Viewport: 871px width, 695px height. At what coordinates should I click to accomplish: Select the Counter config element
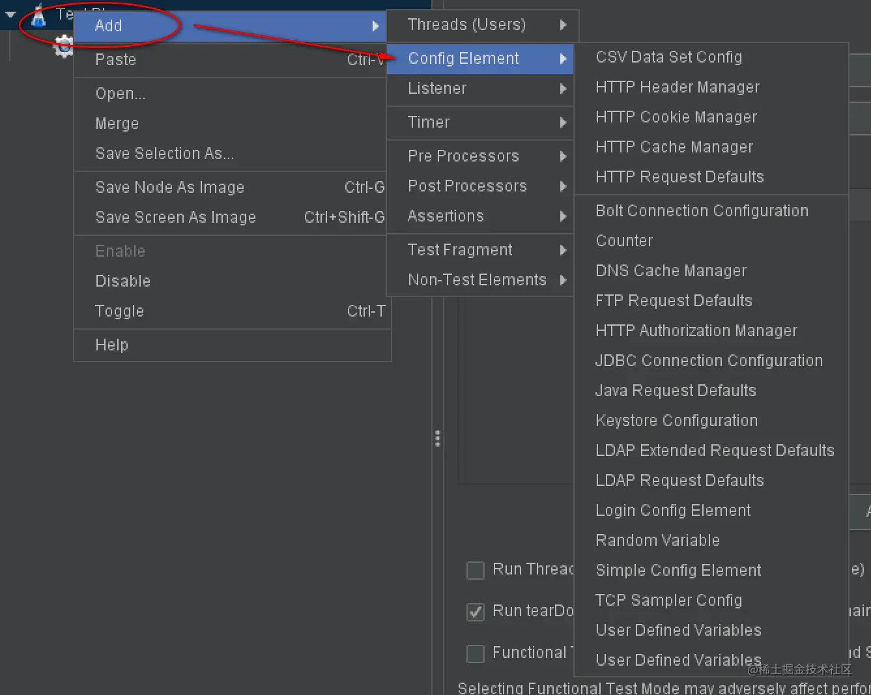coord(624,241)
